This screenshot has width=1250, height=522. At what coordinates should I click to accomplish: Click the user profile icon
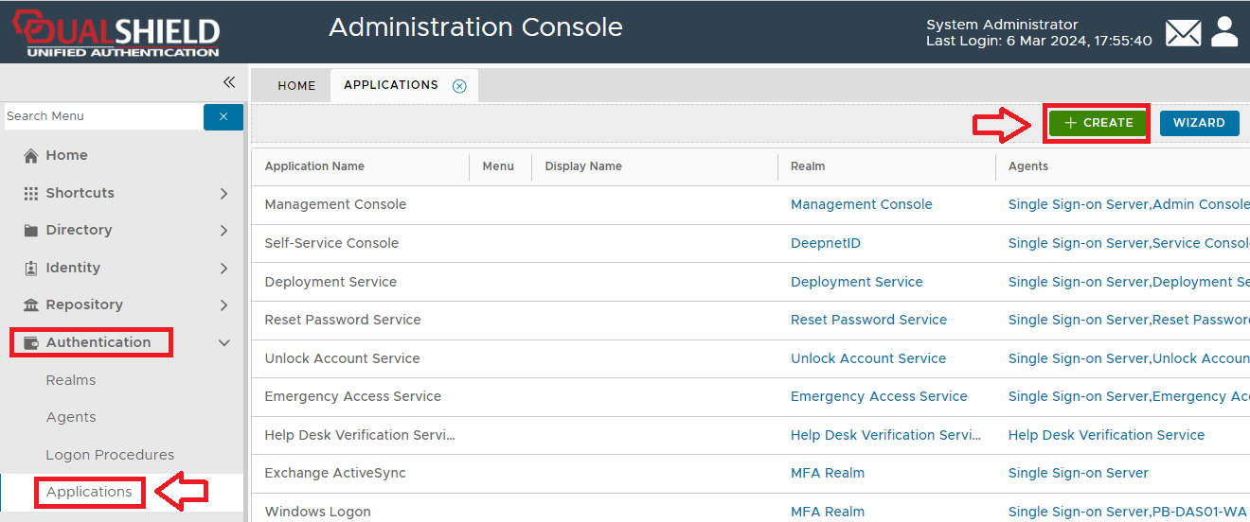click(1224, 31)
